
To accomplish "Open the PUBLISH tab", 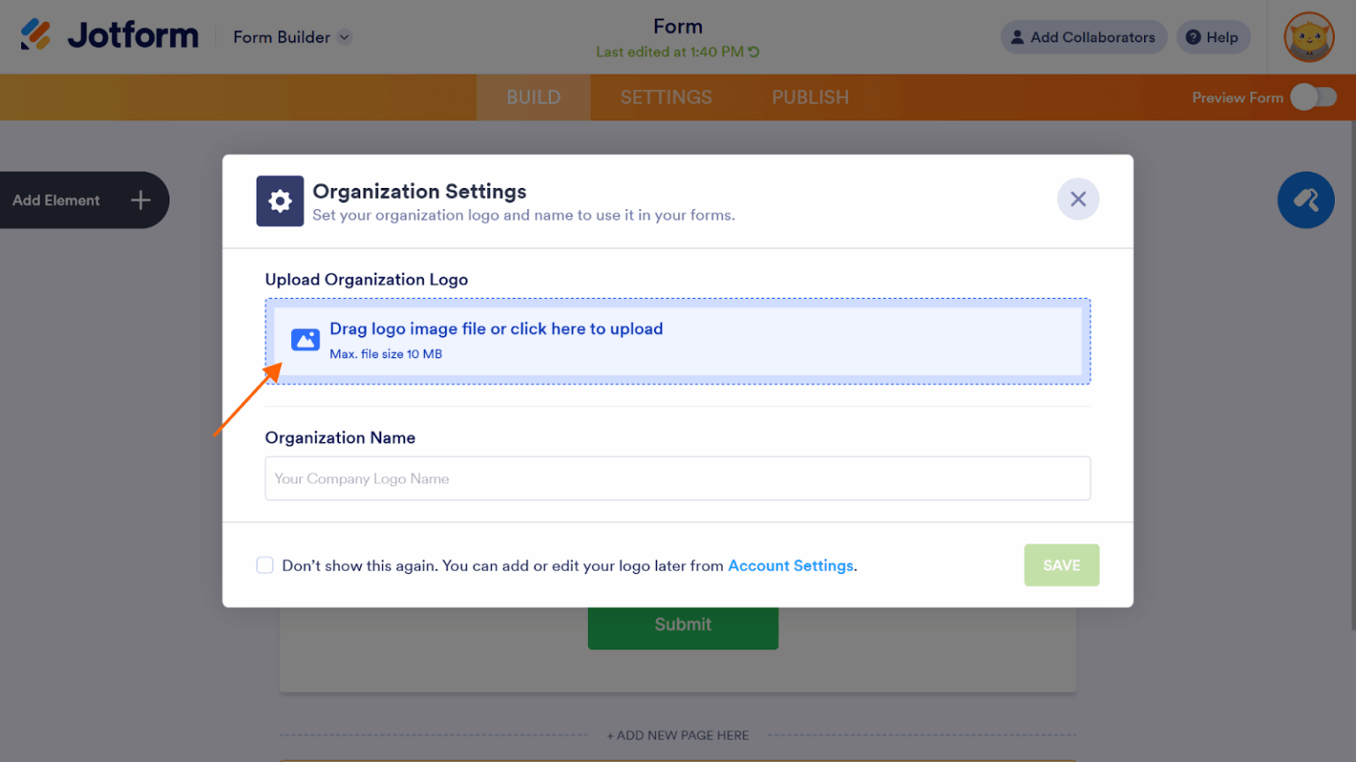I will point(810,97).
